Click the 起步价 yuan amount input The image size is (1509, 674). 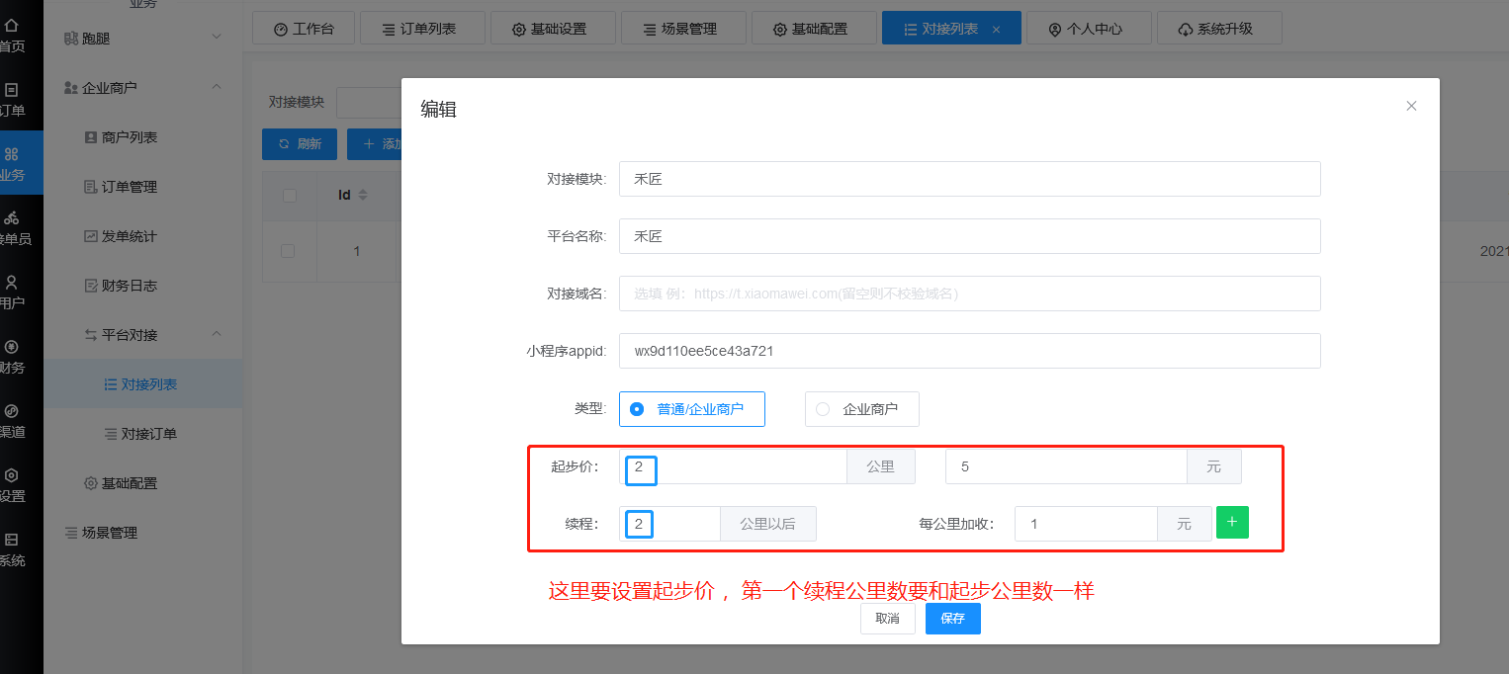[x=1066, y=466]
